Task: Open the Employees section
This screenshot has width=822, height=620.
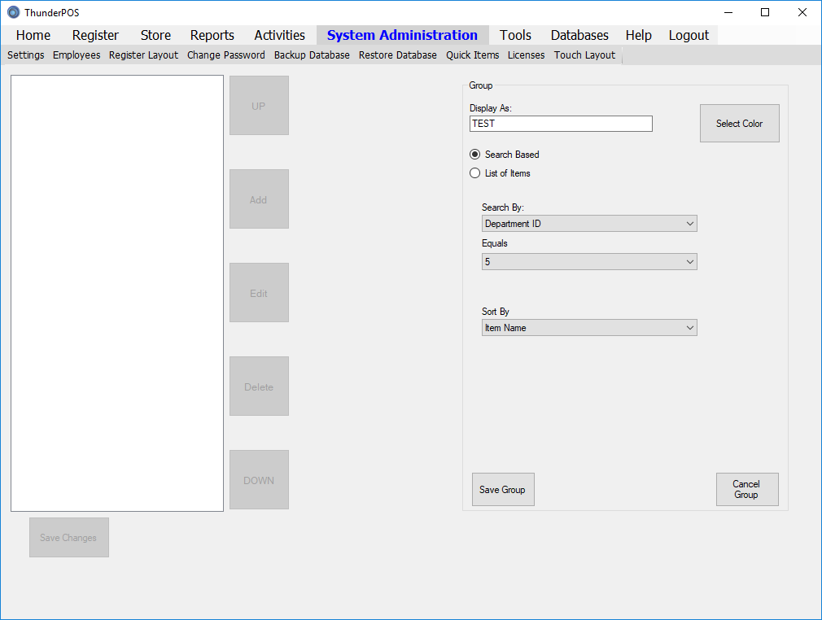Action: tap(77, 55)
